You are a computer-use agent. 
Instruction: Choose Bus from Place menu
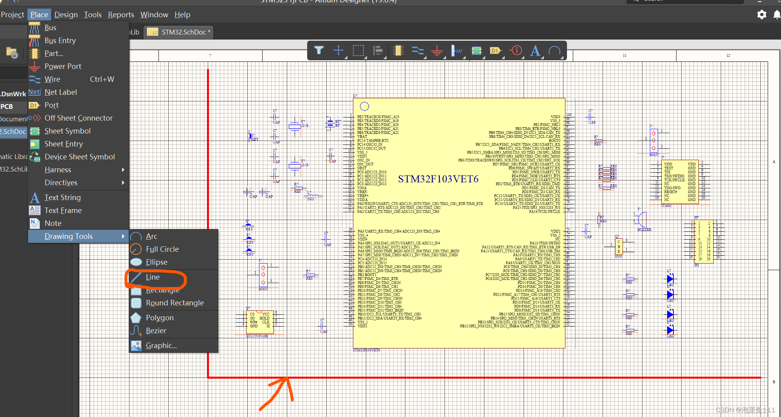point(79,27)
